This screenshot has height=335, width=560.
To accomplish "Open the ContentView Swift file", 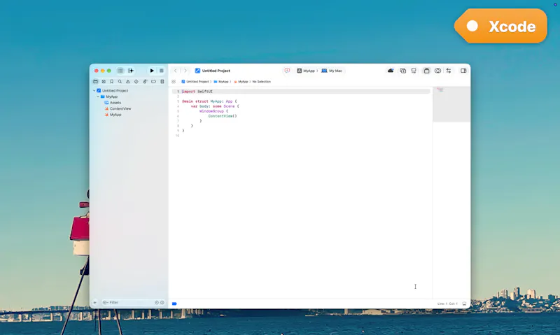I will click(120, 108).
